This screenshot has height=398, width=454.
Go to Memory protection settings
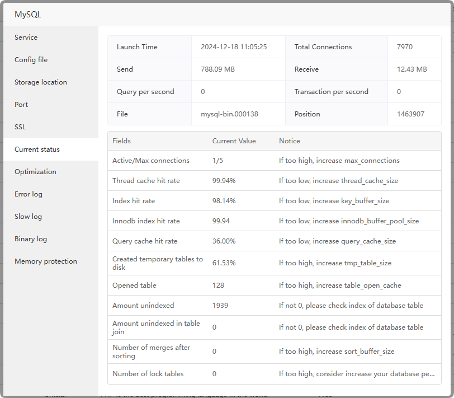point(46,261)
